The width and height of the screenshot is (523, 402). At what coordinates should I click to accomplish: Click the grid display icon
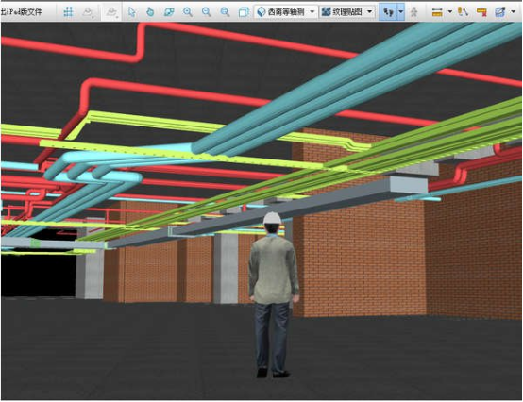tap(68, 12)
